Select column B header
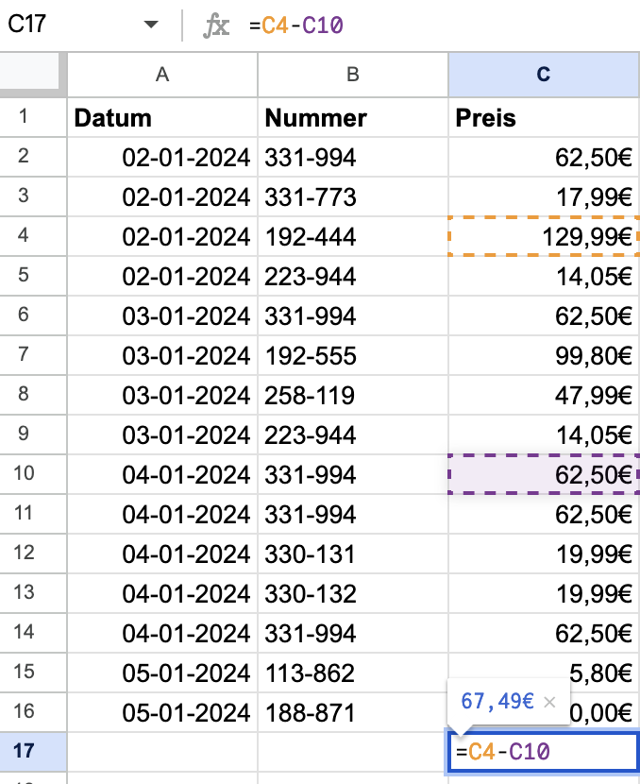The image size is (640, 784). (353, 75)
